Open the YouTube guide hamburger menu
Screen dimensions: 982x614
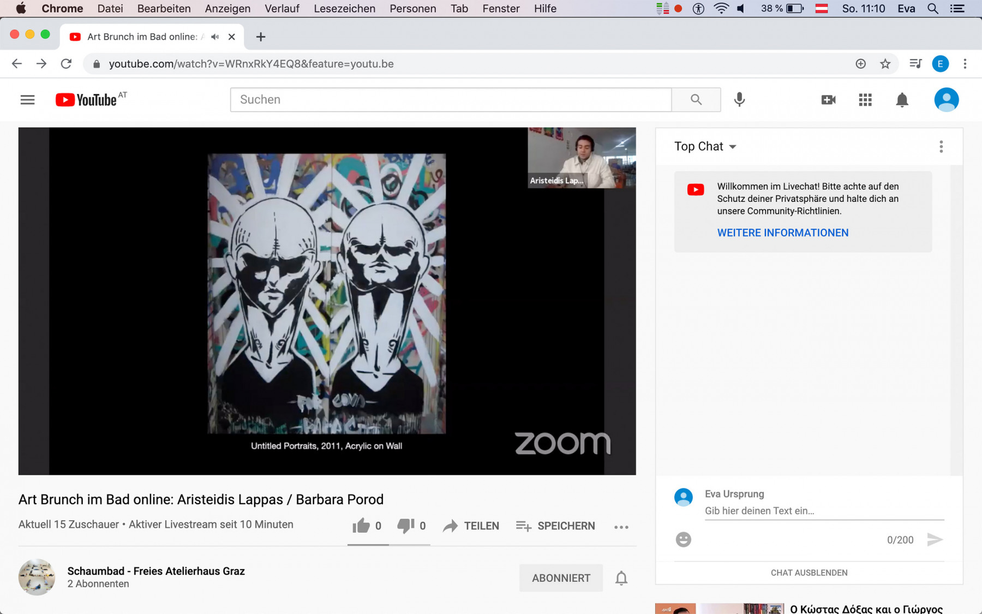tap(27, 100)
